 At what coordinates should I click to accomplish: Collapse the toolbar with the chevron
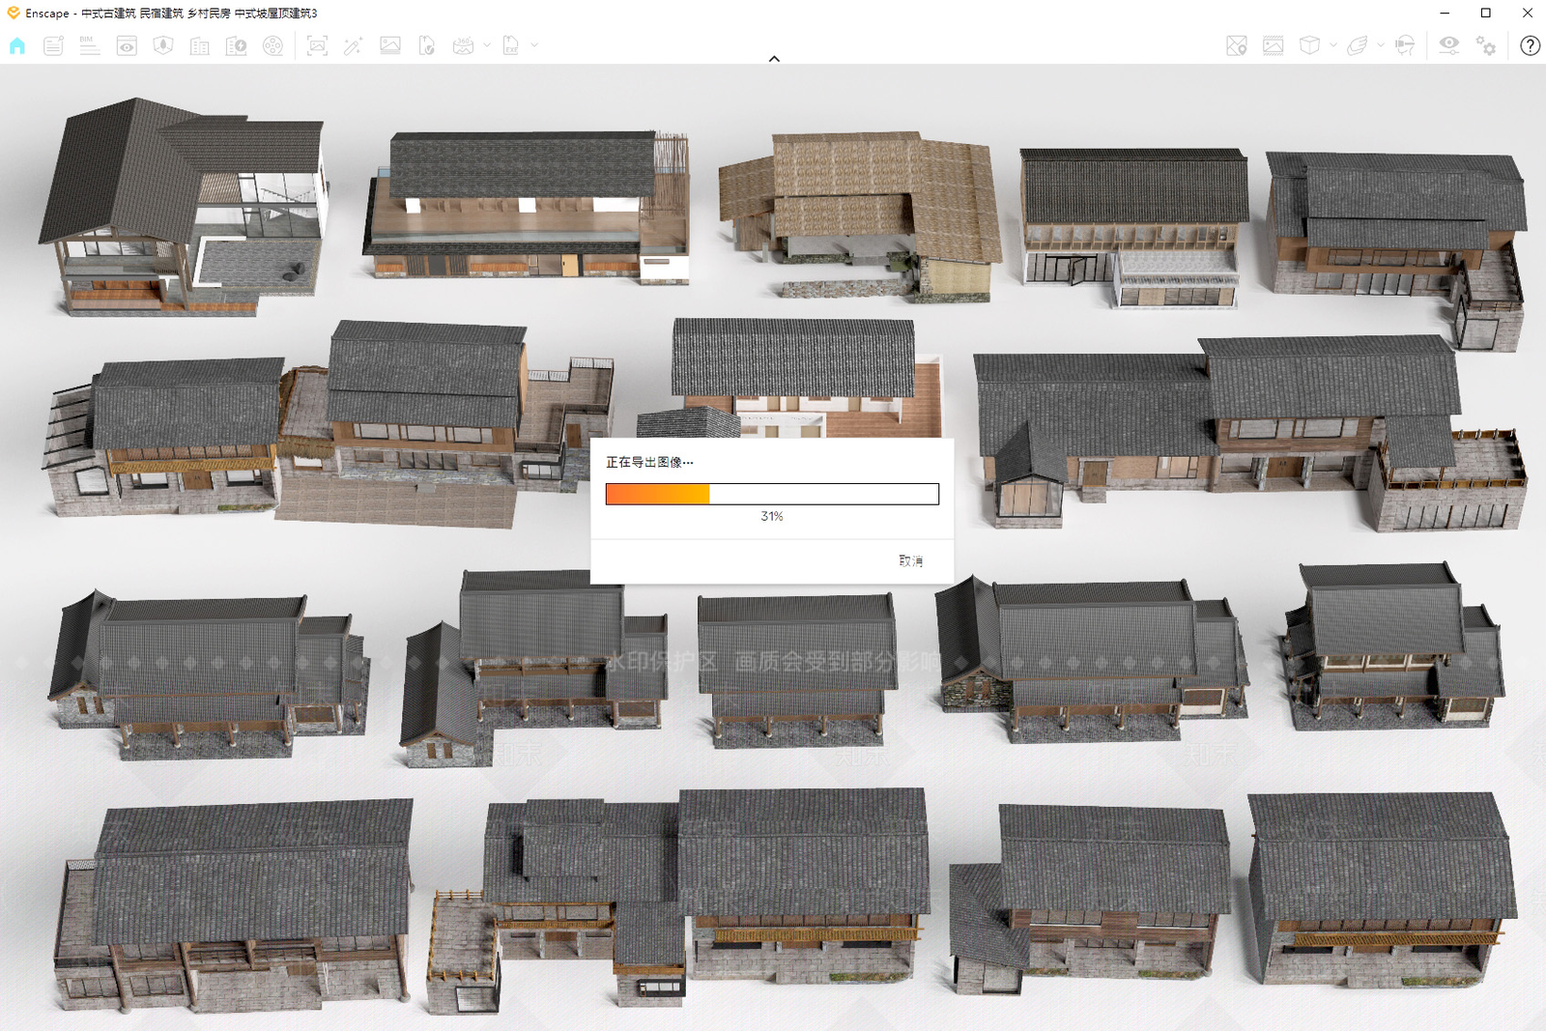(x=774, y=59)
